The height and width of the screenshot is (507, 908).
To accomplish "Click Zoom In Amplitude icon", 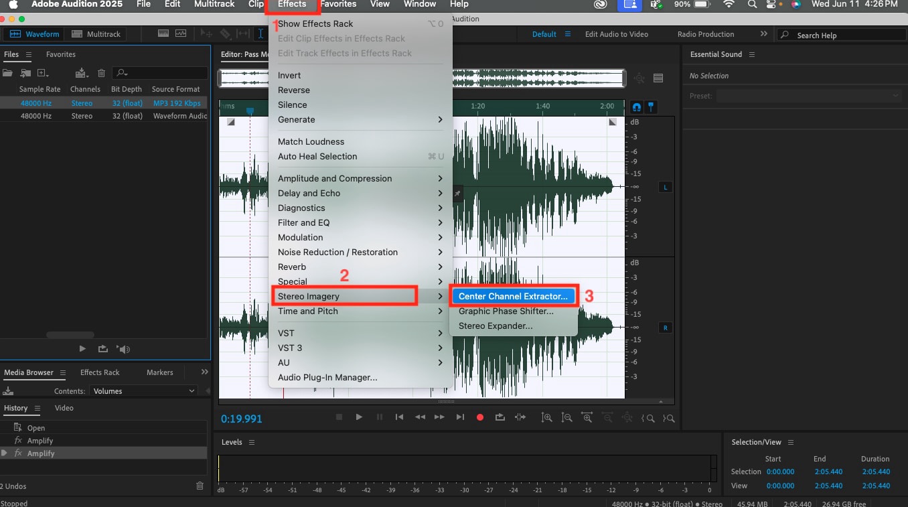I will (547, 417).
